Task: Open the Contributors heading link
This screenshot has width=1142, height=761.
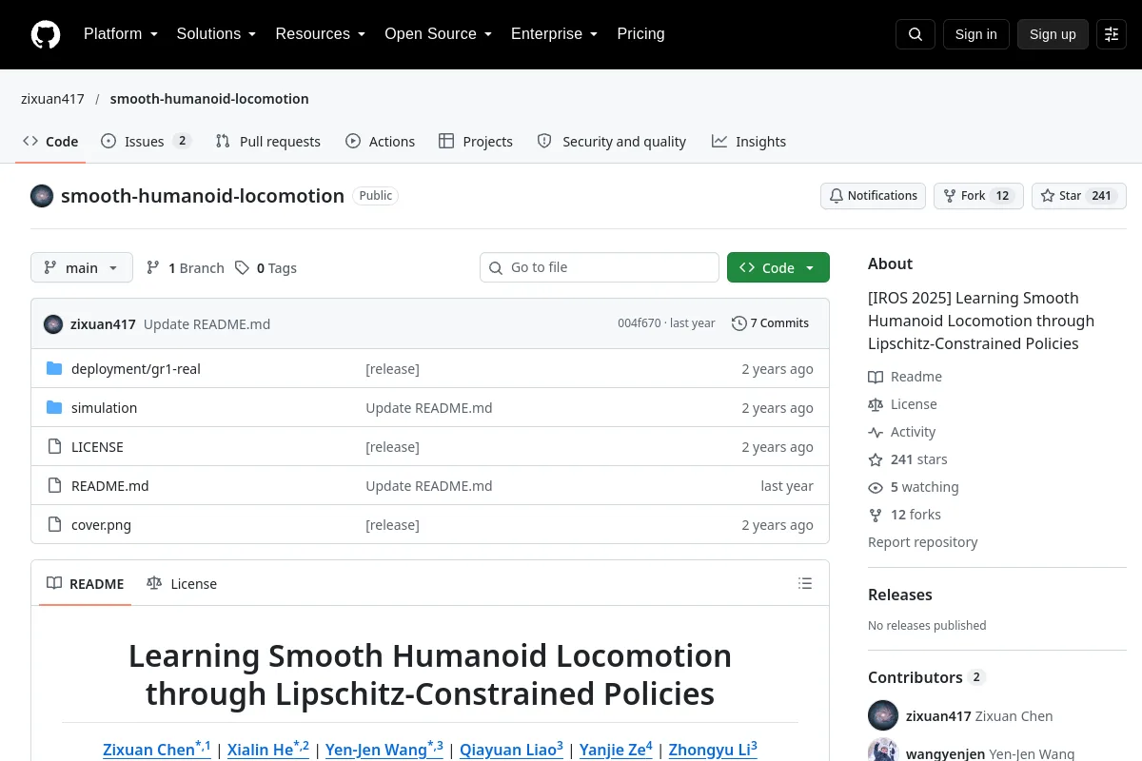Action: (x=926, y=677)
